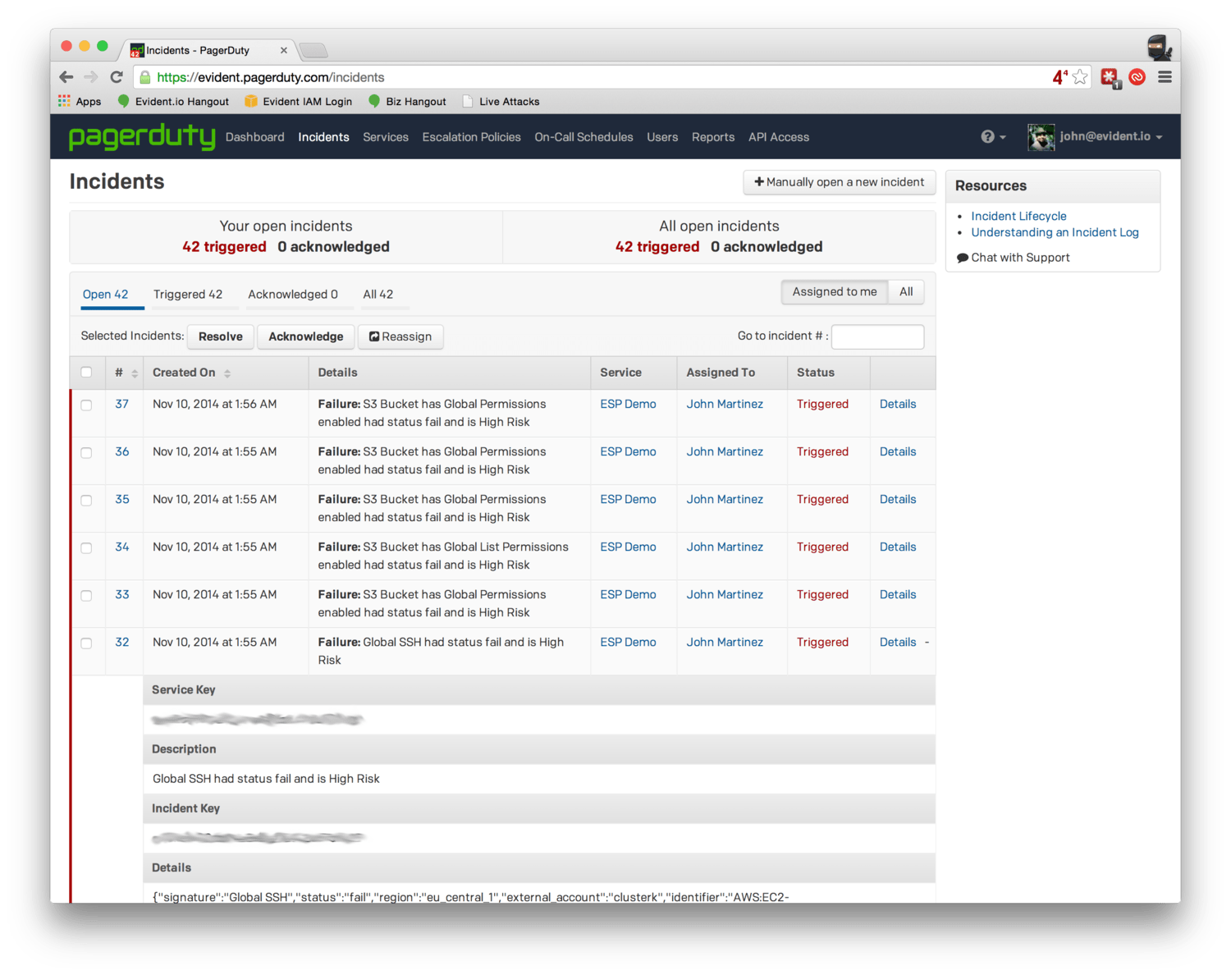
Task: Select the checkbox for incident 34
Action: click(x=86, y=547)
